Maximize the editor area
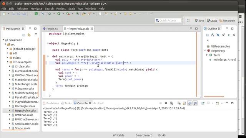 (x=196, y=29)
